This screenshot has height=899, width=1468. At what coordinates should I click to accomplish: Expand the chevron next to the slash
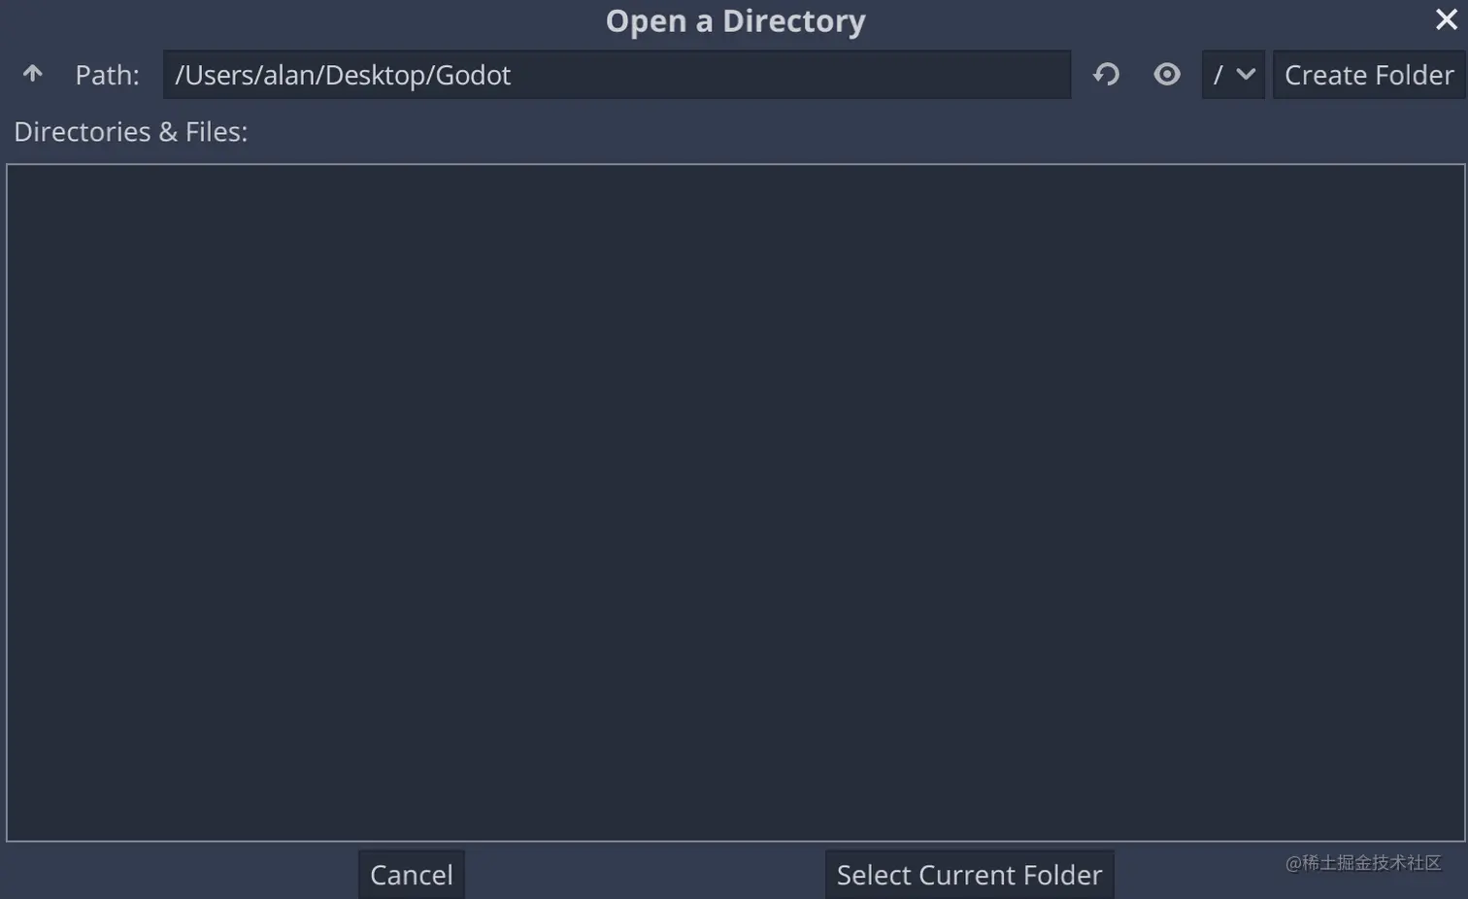point(1246,74)
